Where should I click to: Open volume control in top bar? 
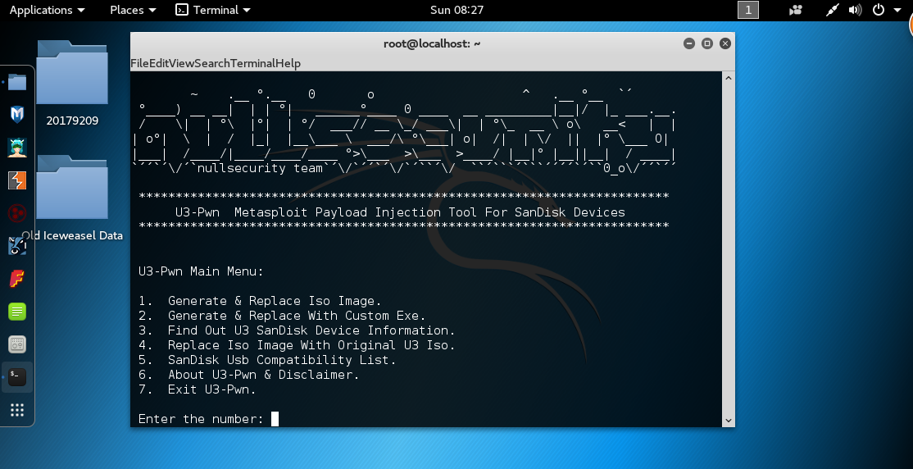pyautogui.click(x=855, y=10)
